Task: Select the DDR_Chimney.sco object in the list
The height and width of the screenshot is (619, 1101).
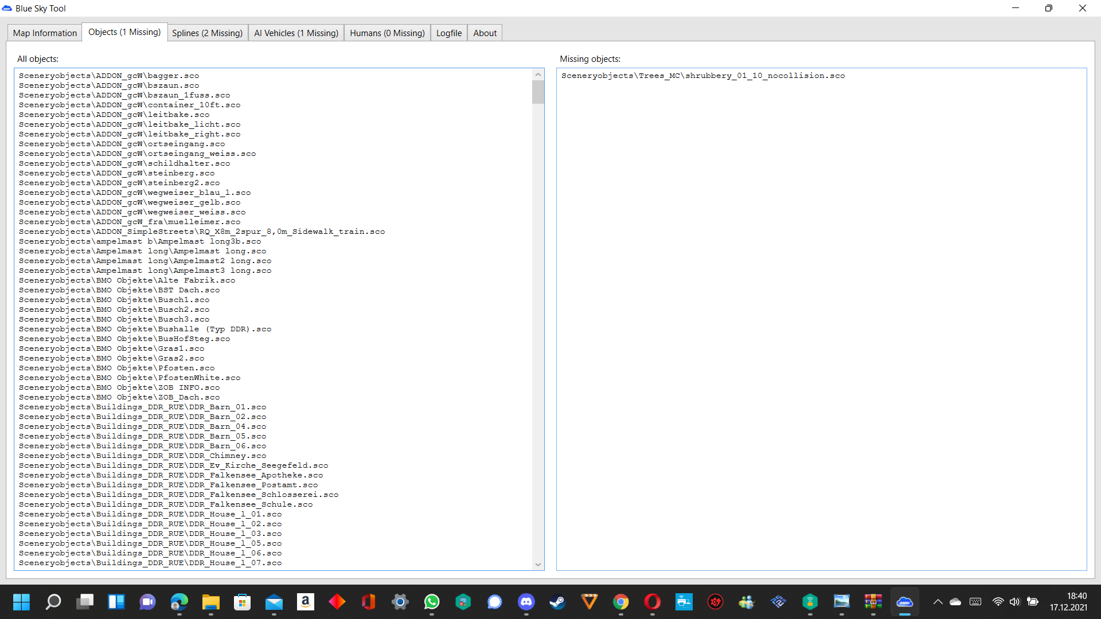Action: [x=142, y=456]
